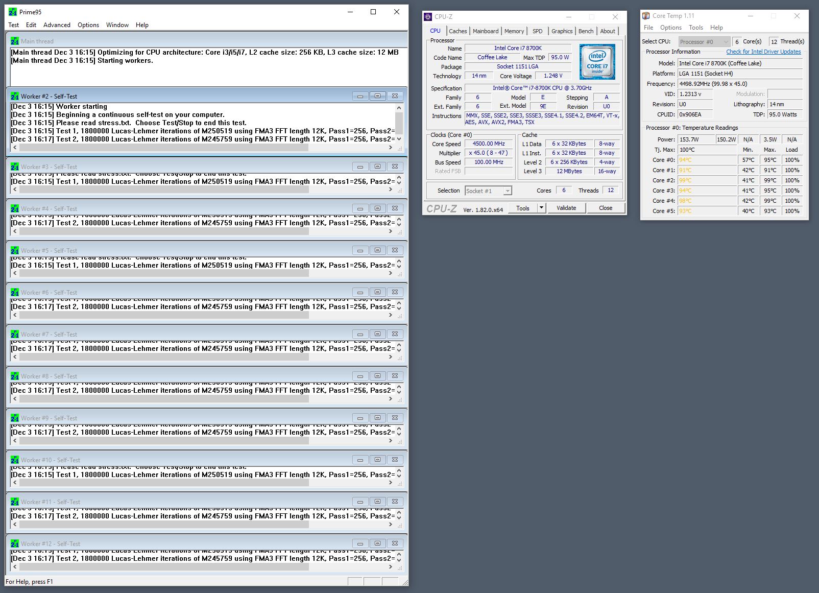Minimize the Worker #3 Self-Test window
Image resolution: width=819 pixels, height=593 pixels.
pos(360,167)
